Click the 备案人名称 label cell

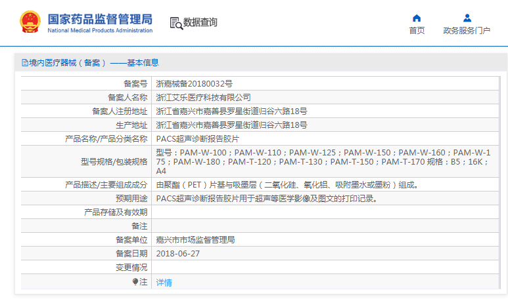(x=86, y=97)
